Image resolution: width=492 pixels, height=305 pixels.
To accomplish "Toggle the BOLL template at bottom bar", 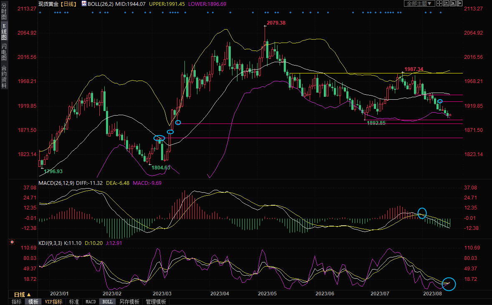I will [107, 302].
